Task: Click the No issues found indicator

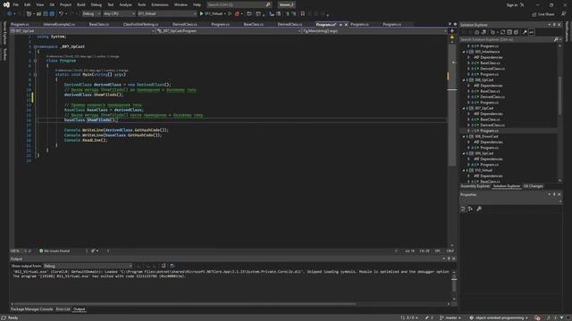Action: coord(55,251)
